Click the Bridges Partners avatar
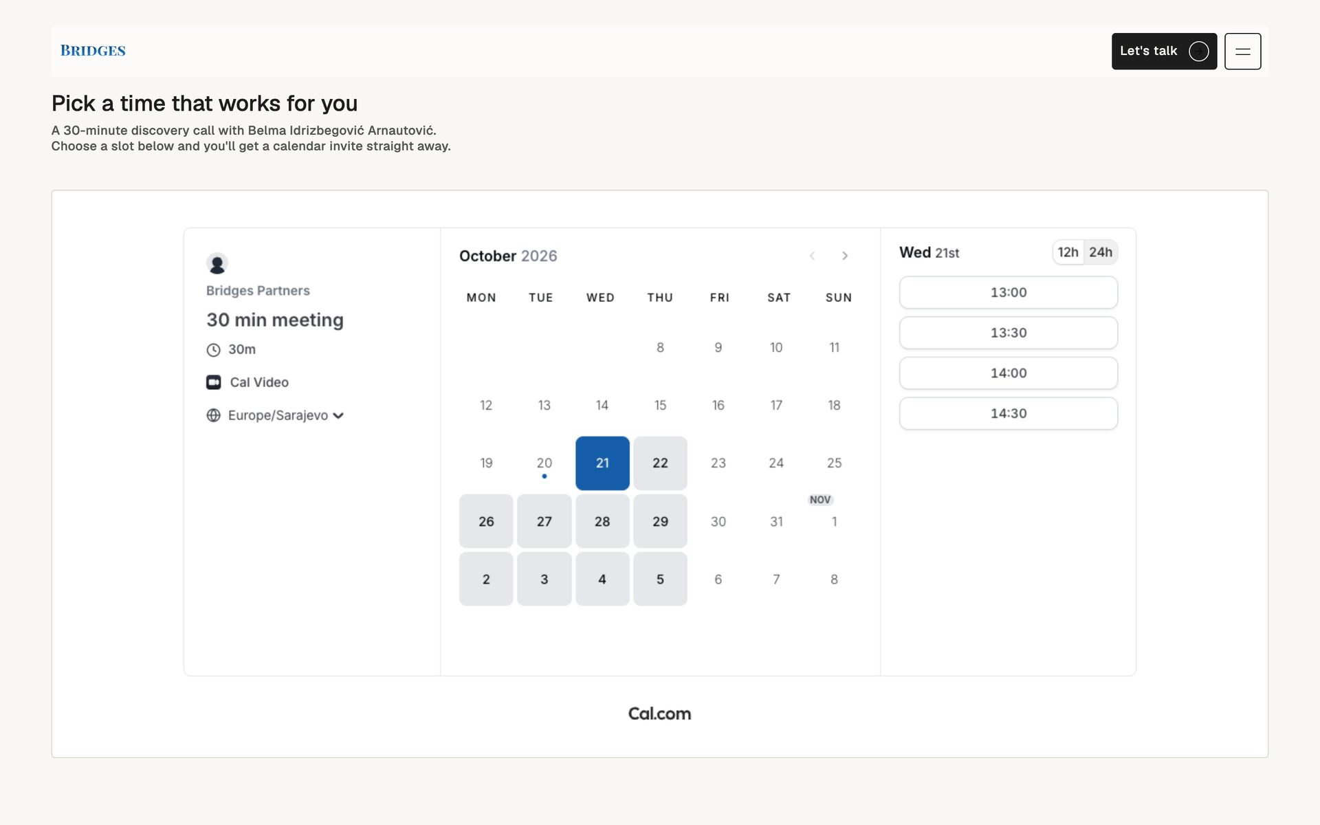 (217, 263)
